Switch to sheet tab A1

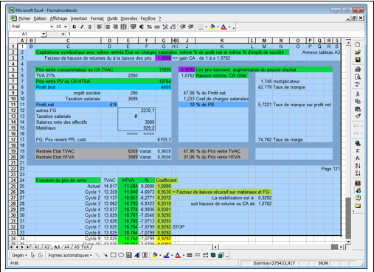point(37,247)
